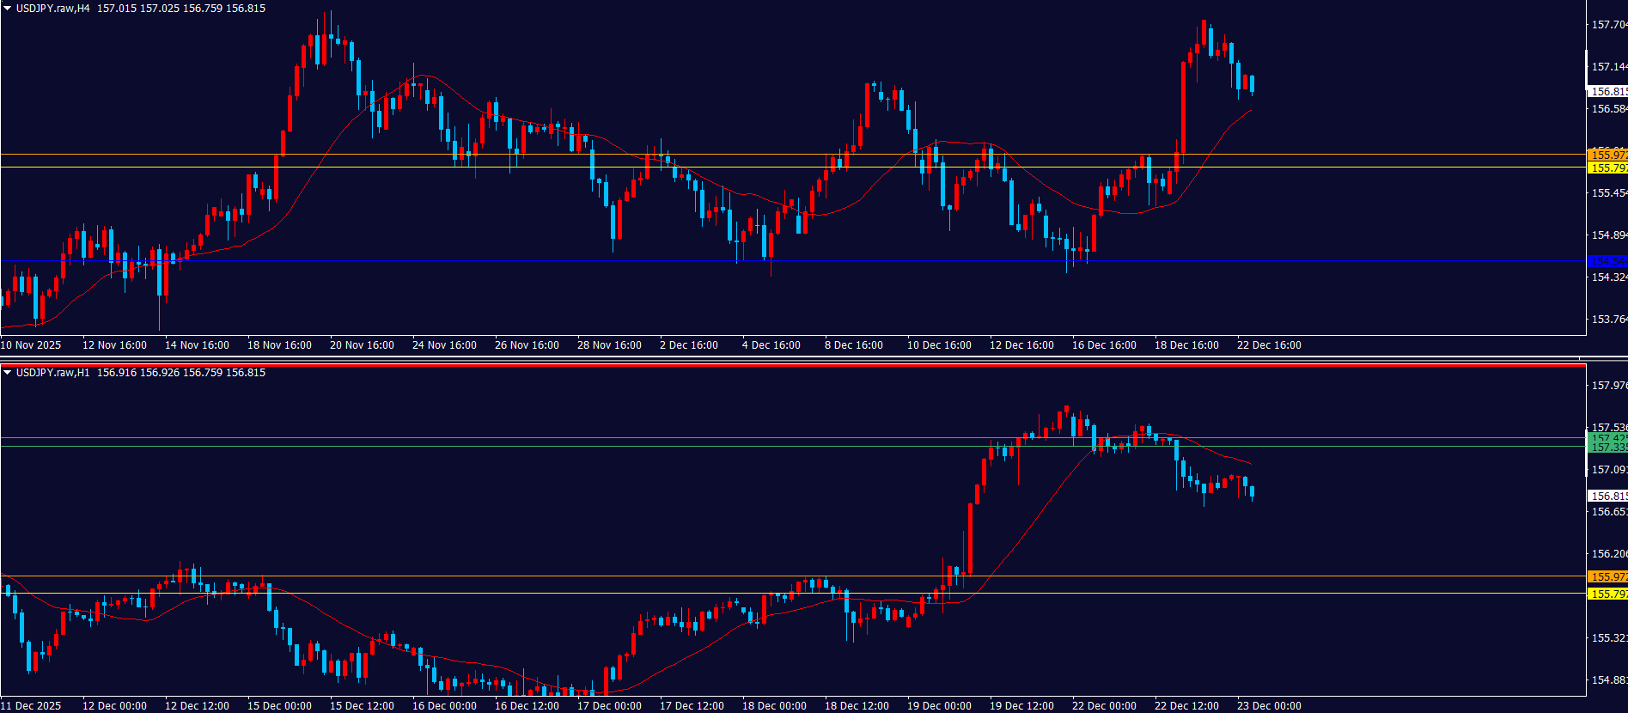
Task: Select yellow 155.797 price tag on H4 chart
Action: tap(1607, 168)
